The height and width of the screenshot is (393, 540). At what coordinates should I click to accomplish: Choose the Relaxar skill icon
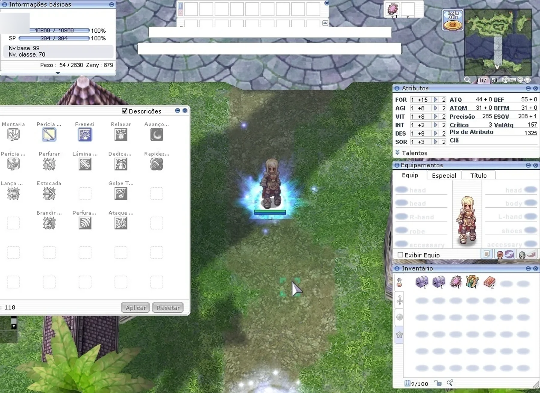(121, 135)
